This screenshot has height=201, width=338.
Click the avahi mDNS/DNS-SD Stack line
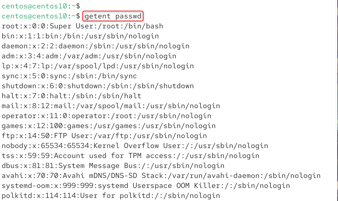[x=161, y=176]
